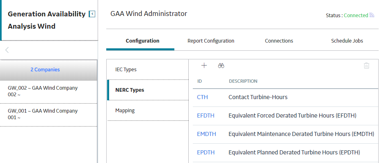This screenshot has height=163, width=384.
Task: Open the CTH record link
Action: (x=202, y=97)
